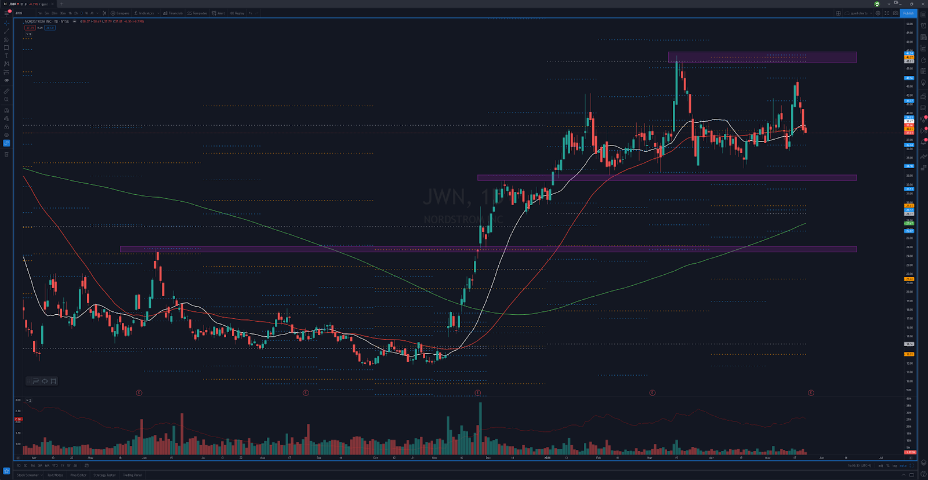Click the remove drawings trash icon
Image resolution: width=928 pixels, height=480 pixels.
coord(6,154)
